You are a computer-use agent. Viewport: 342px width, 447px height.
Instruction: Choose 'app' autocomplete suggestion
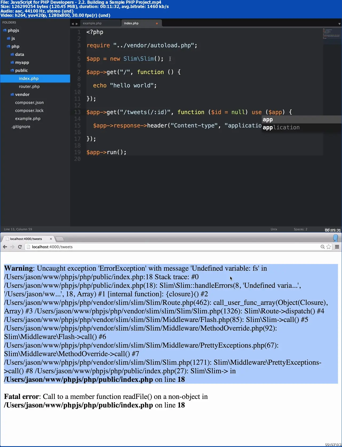pyautogui.click(x=302, y=119)
